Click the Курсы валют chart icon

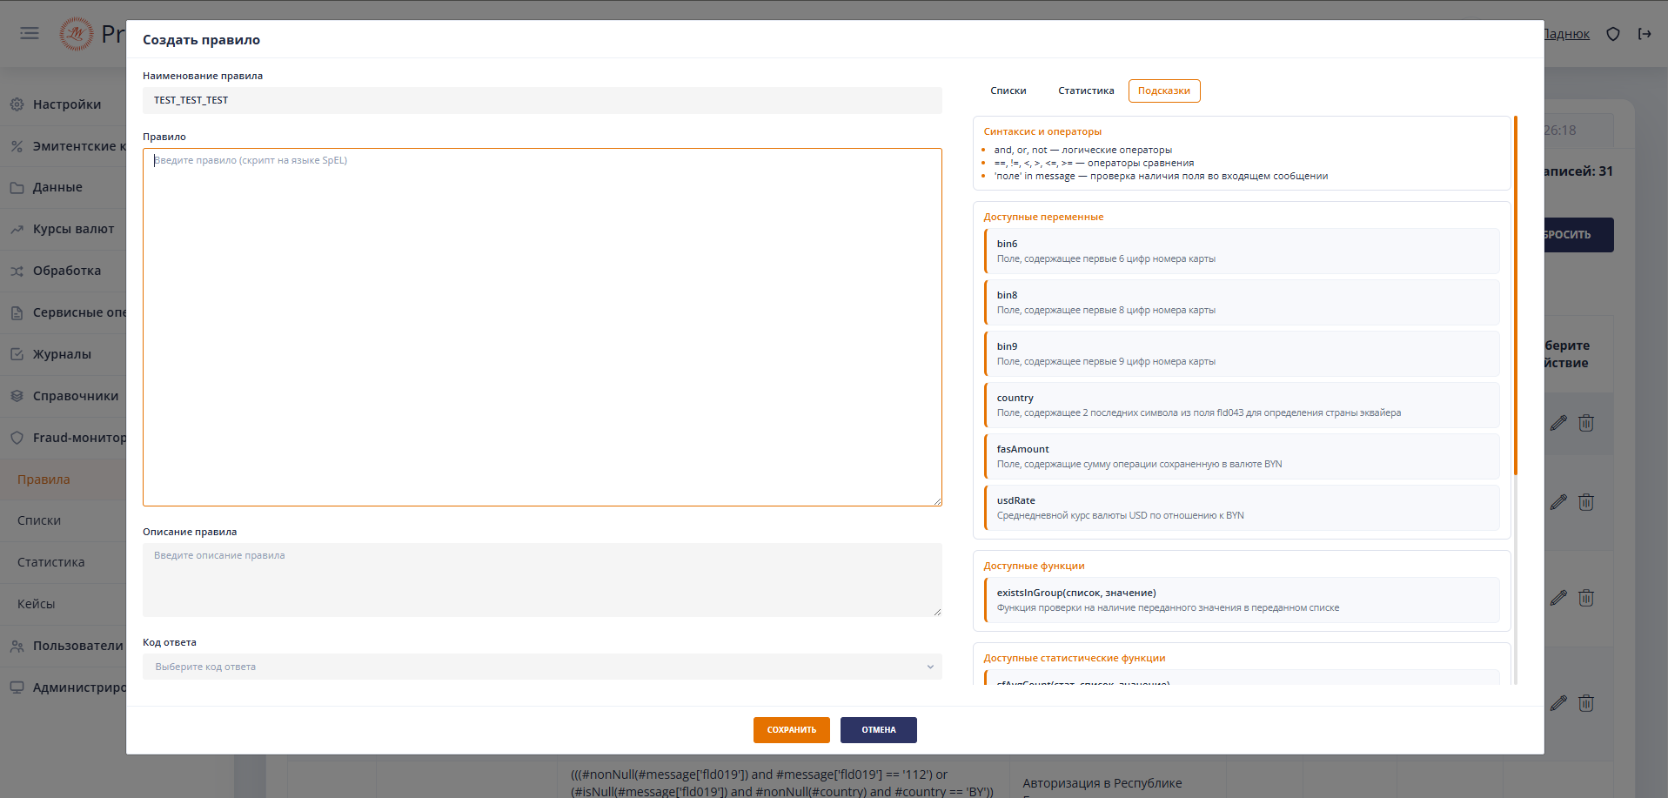(17, 229)
